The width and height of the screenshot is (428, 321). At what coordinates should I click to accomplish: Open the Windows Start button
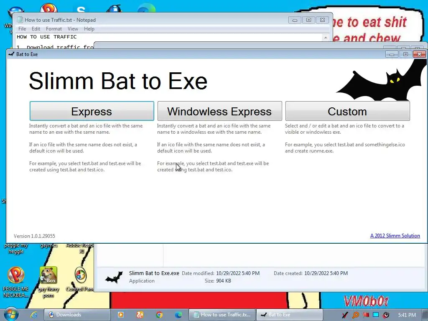tap(11, 314)
